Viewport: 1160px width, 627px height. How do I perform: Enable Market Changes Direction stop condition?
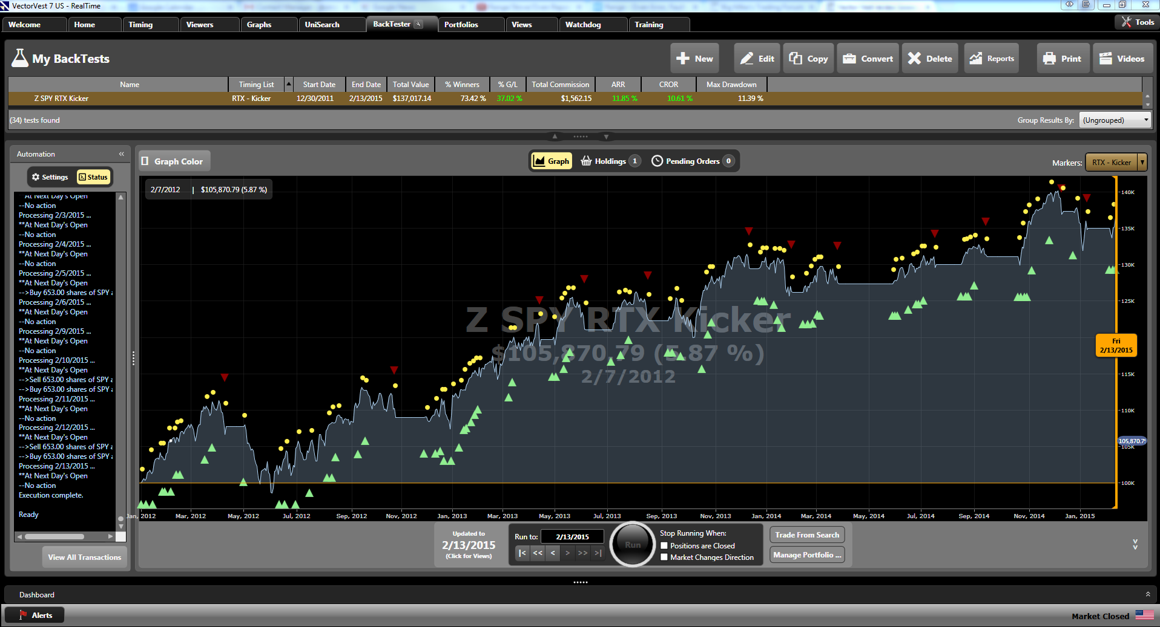click(x=664, y=557)
